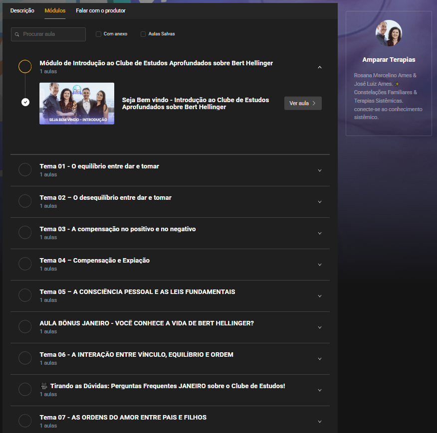Expand Tema 05 chevron for Consciência Pessoal

tap(320, 296)
